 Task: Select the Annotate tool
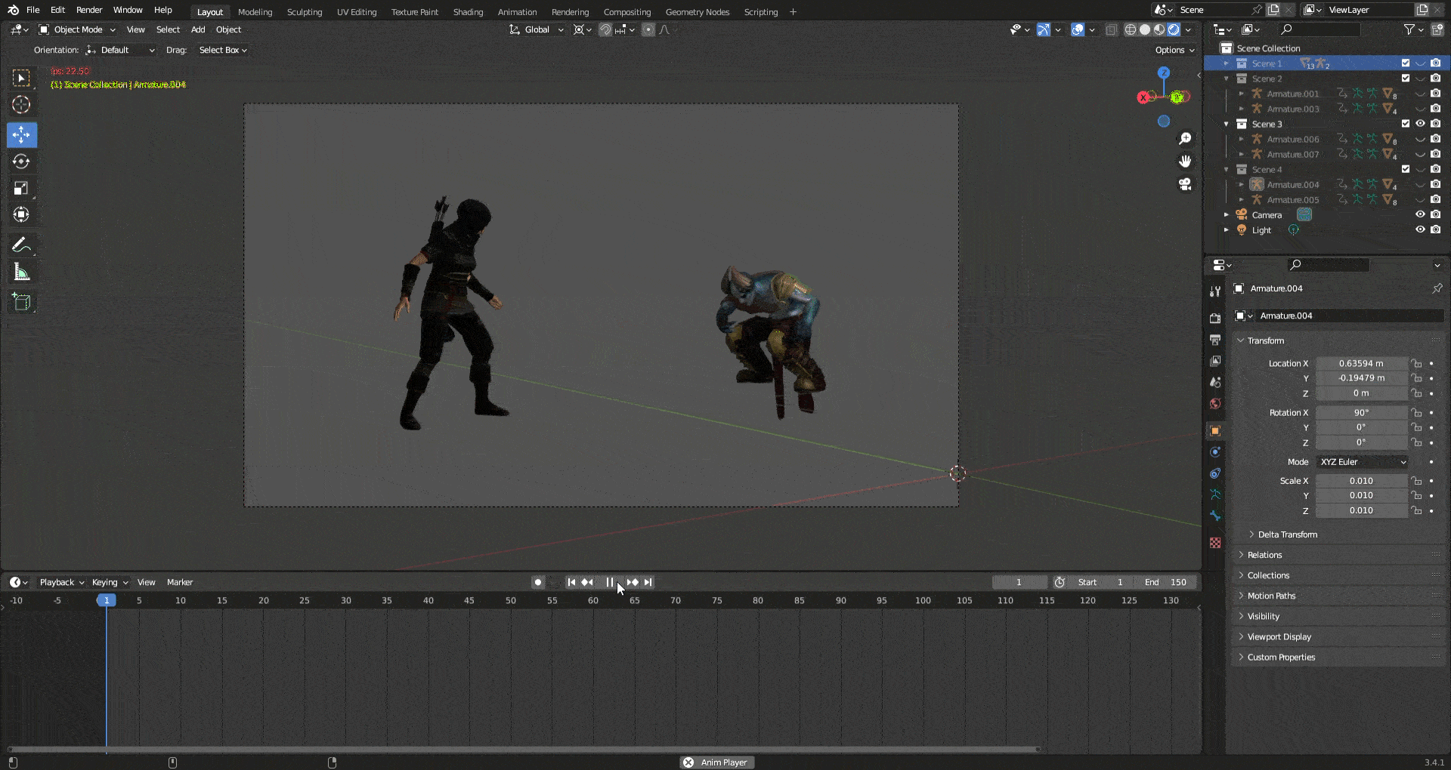21,245
